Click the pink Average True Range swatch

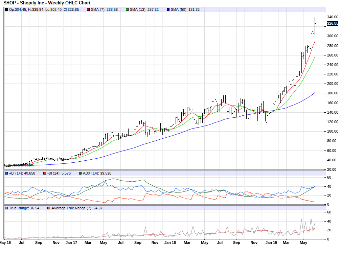(49, 208)
